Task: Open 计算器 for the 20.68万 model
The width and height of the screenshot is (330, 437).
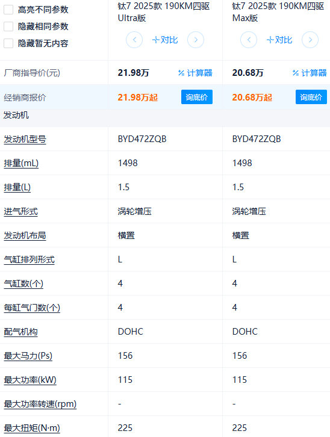Action: point(310,73)
